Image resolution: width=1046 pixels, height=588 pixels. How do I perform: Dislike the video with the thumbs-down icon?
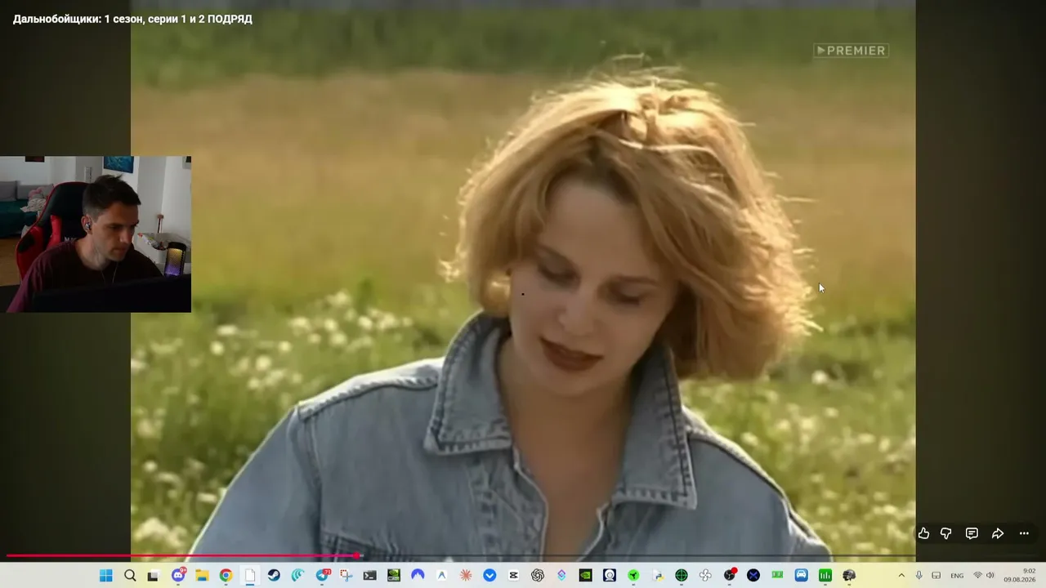(946, 533)
